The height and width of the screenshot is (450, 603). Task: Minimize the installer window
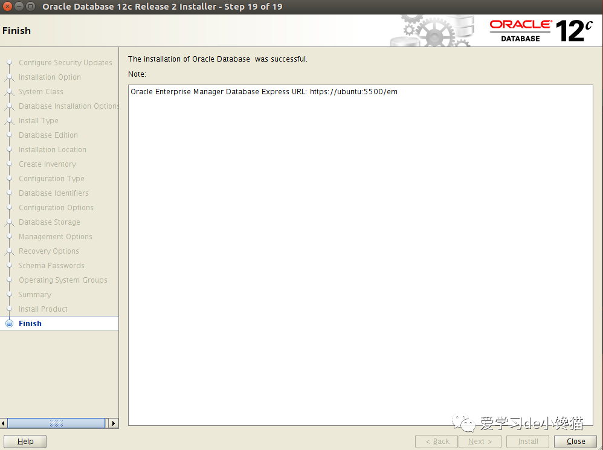click(19, 7)
